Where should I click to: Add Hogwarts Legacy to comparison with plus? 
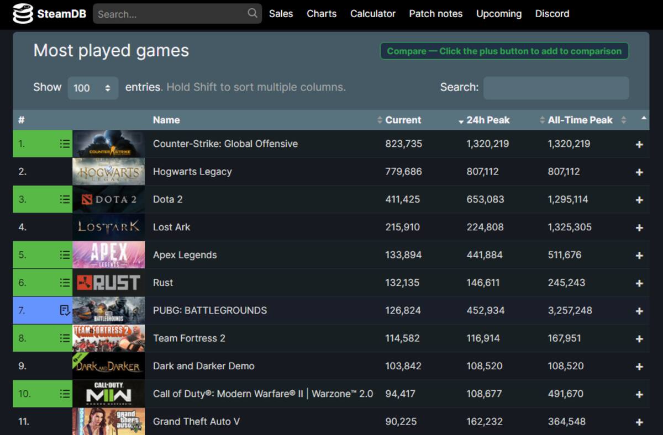(x=639, y=172)
